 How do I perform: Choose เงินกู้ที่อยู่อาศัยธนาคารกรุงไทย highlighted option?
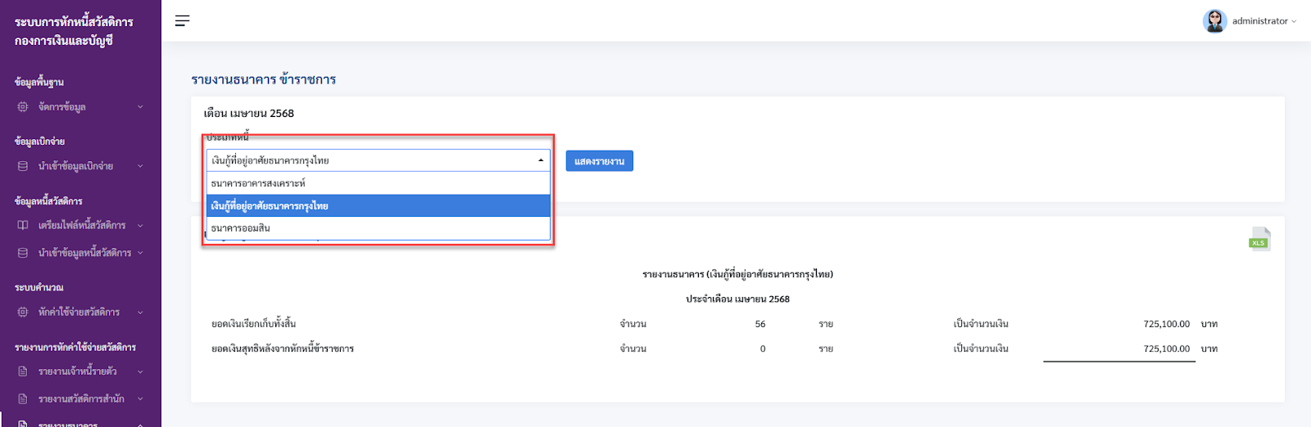(x=378, y=205)
